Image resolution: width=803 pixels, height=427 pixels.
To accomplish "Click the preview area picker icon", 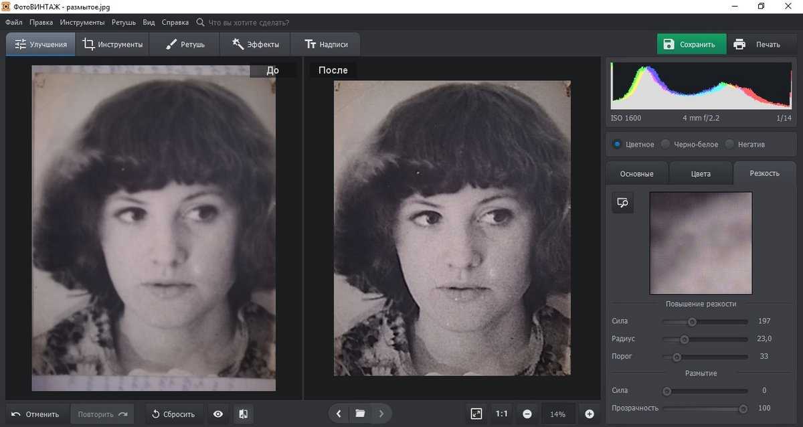I will pos(622,203).
